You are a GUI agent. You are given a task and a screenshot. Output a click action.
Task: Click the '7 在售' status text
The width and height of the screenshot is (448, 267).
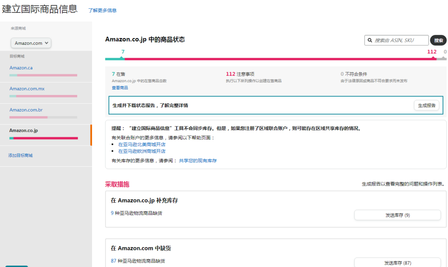(118, 74)
